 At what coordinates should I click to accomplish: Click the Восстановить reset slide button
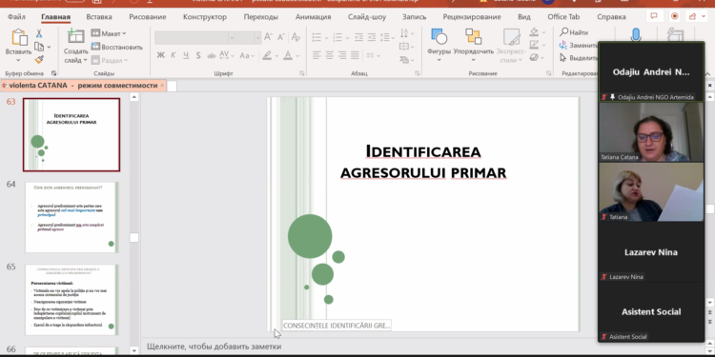click(116, 47)
